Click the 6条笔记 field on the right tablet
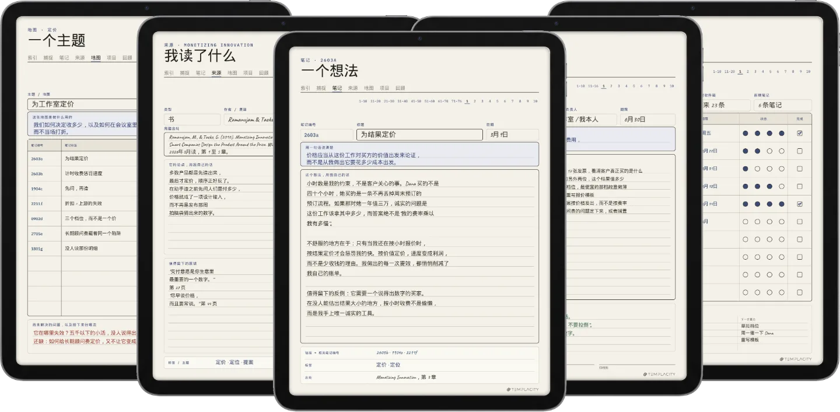840x412 pixels. pos(782,106)
